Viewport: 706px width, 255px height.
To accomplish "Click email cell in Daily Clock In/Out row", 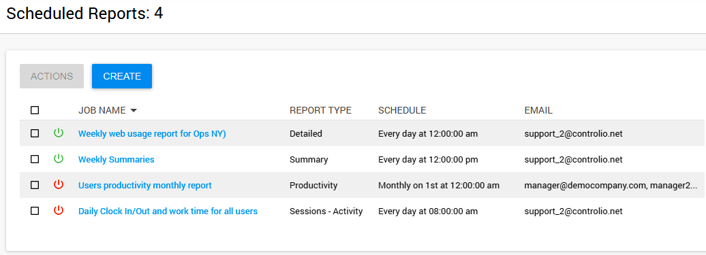I will [574, 211].
